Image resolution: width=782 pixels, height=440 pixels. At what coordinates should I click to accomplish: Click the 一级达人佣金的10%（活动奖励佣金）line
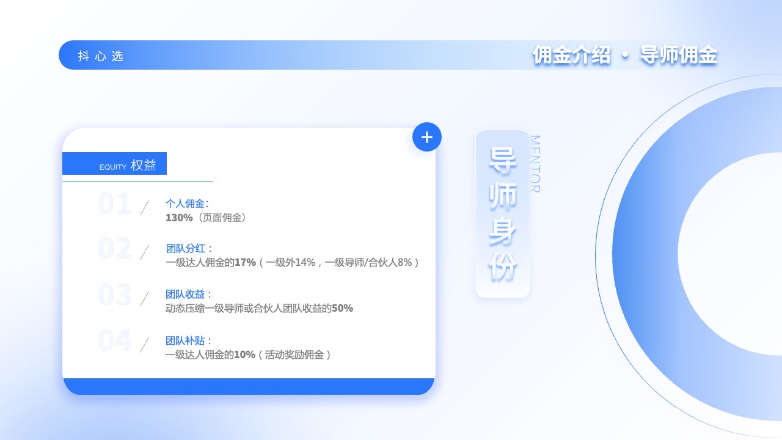(x=249, y=354)
